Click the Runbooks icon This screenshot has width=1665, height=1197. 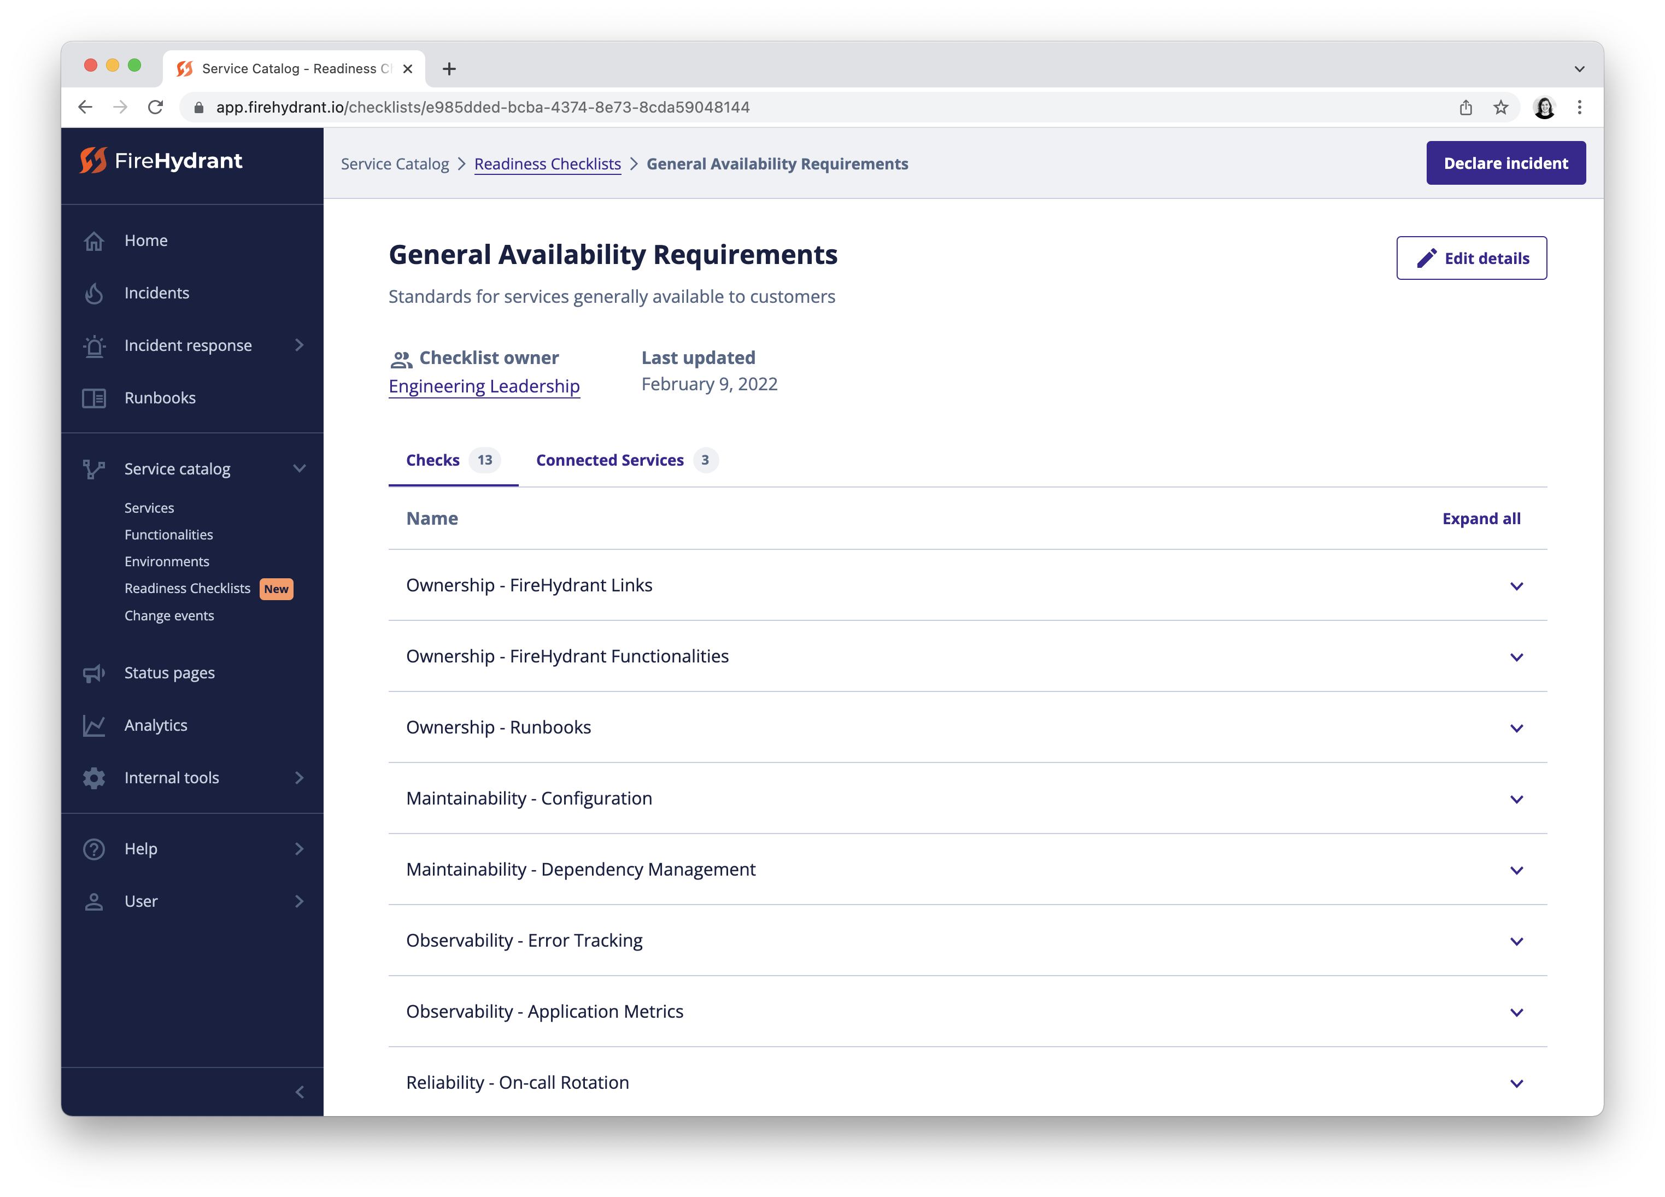pos(96,397)
